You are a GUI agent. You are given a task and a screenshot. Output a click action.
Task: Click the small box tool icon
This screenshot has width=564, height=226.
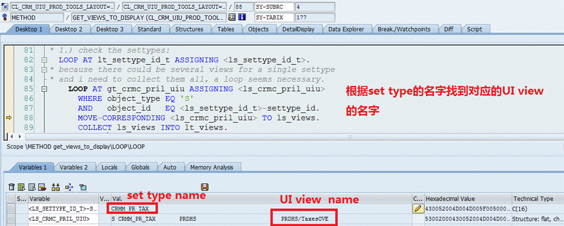pos(83,187)
